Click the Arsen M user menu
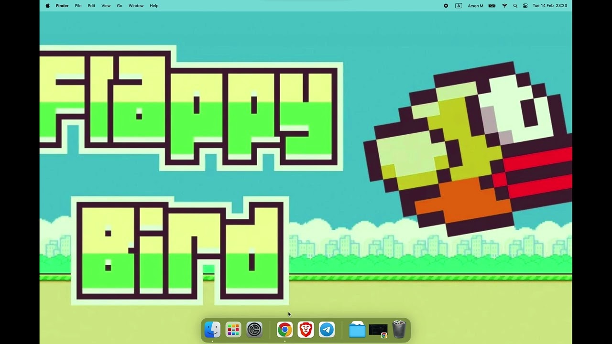Image resolution: width=612 pixels, height=344 pixels. [x=475, y=6]
